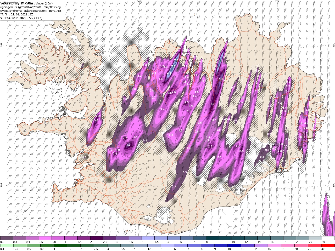Pick snow scale swatch between 14 and 16
The width and height of the screenshot is (335, 251).
tap(263, 238)
